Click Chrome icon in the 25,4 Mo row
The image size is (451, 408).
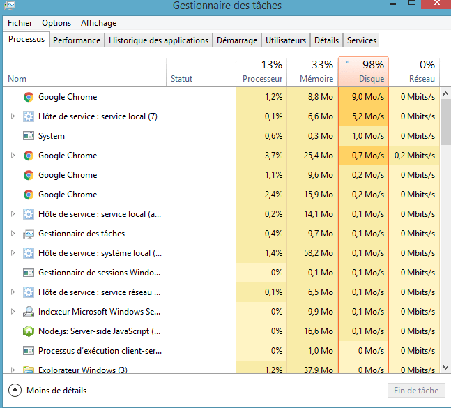(29, 156)
